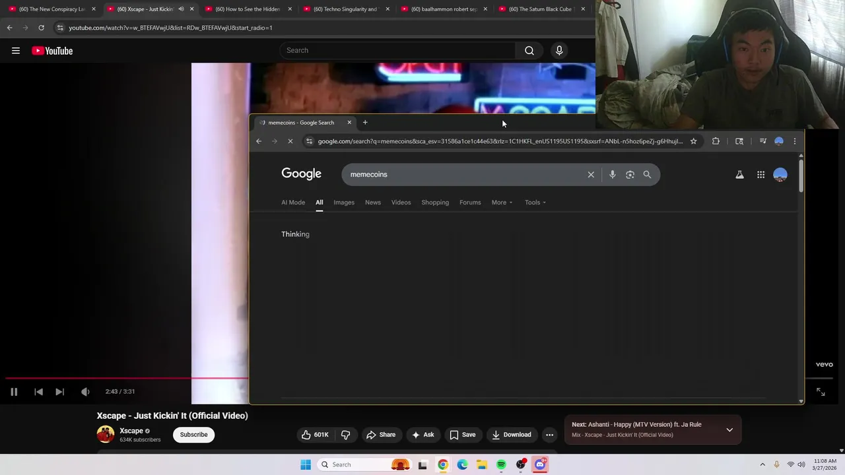Open the News results tab
Screen dimensions: 845x475
373,203
